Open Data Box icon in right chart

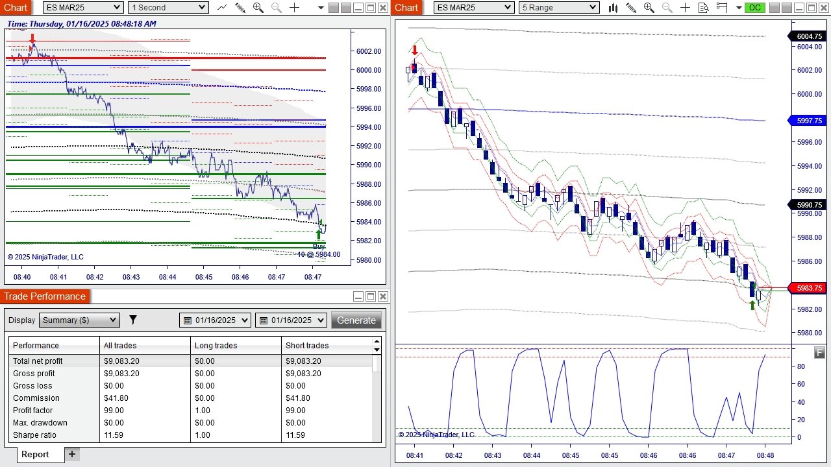click(x=704, y=8)
